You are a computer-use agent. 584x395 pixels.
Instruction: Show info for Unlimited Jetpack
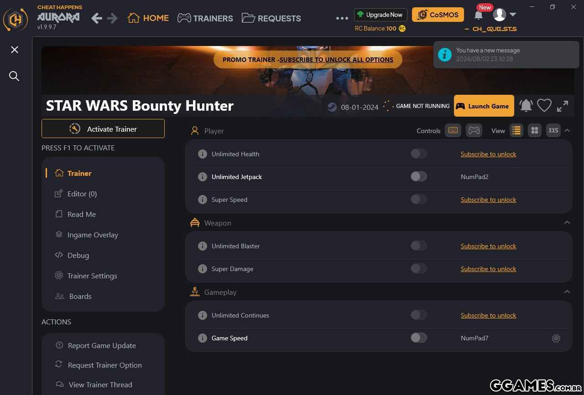point(203,177)
